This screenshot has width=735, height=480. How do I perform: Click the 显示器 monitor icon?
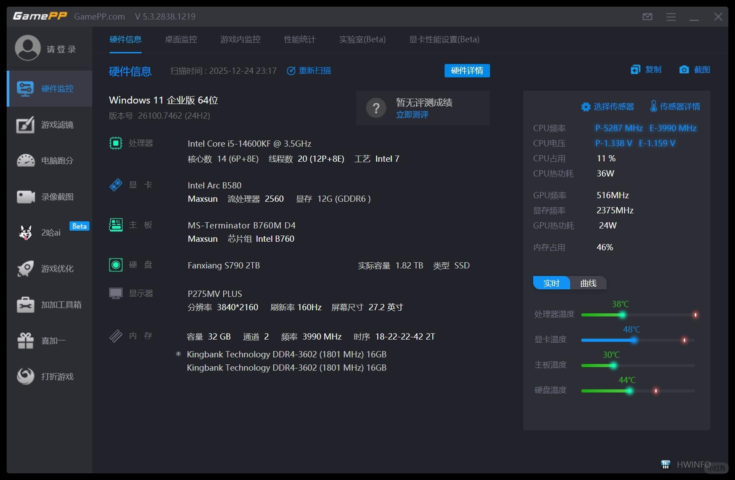(x=116, y=294)
